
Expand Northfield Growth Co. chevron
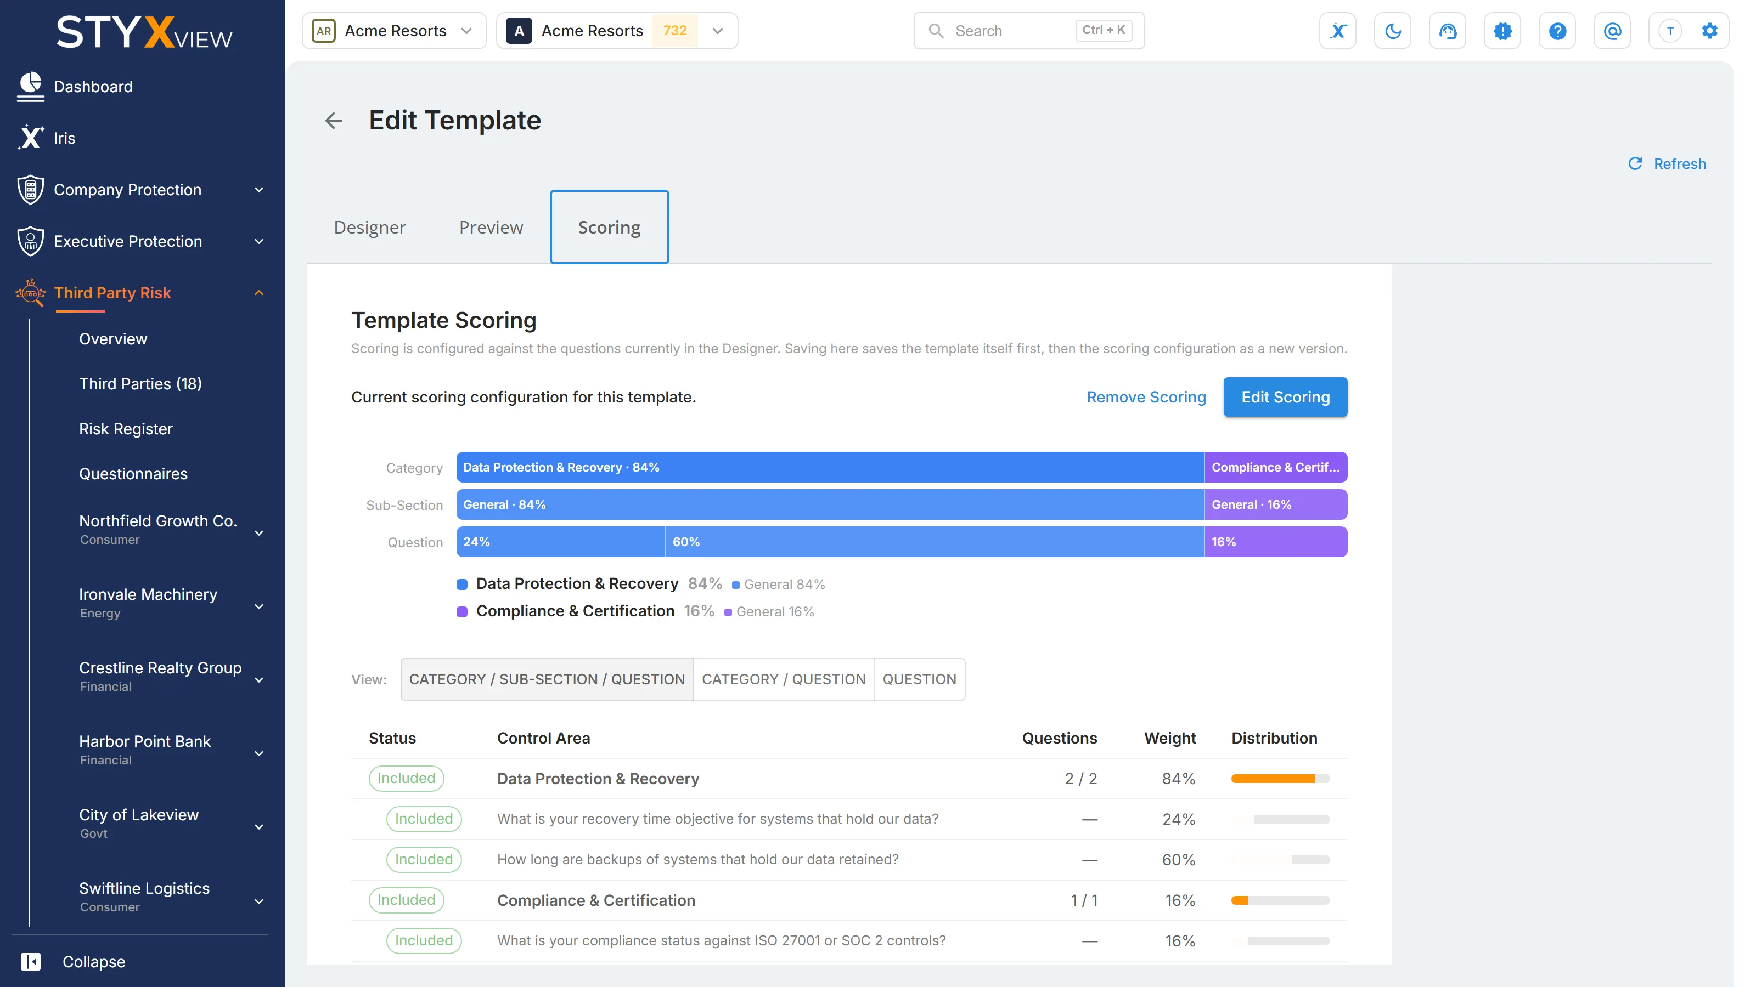click(258, 534)
